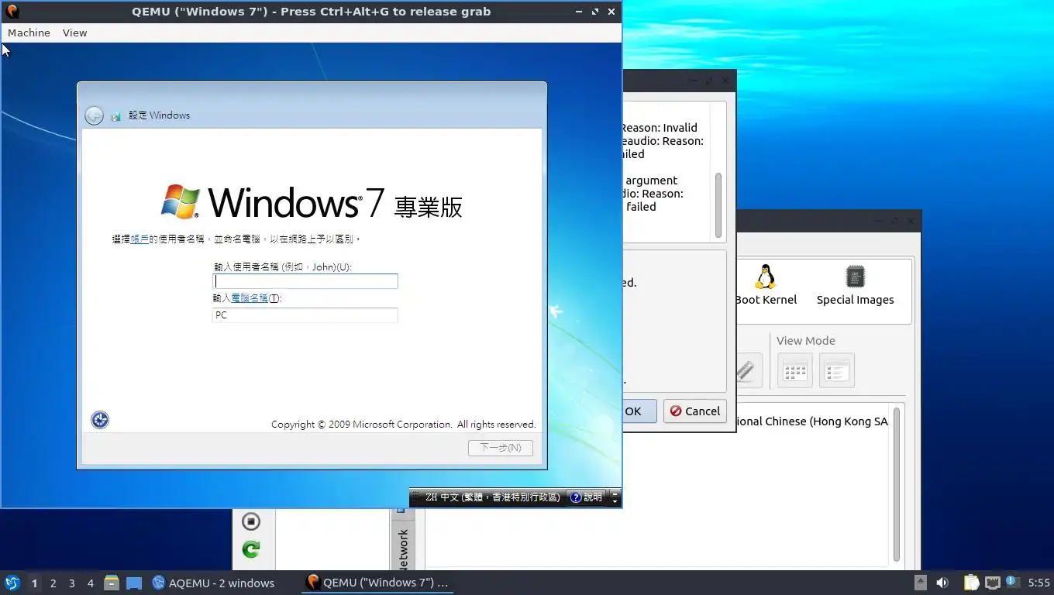Click the back arrow in Windows setup
Image resolution: width=1054 pixels, height=595 pixels.
click(x=94, y=115)
